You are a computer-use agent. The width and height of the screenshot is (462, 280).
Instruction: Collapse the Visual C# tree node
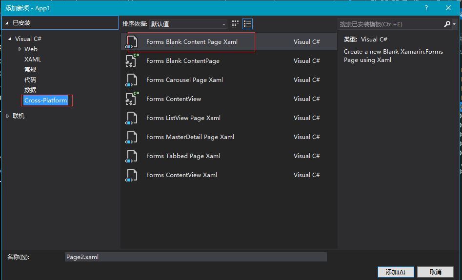(x=10, y=39)
